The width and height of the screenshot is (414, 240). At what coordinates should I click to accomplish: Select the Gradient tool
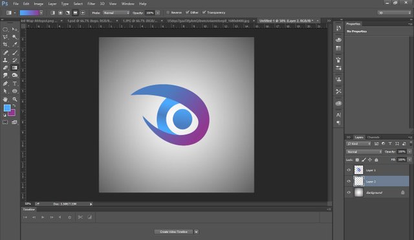click(14, 67)
